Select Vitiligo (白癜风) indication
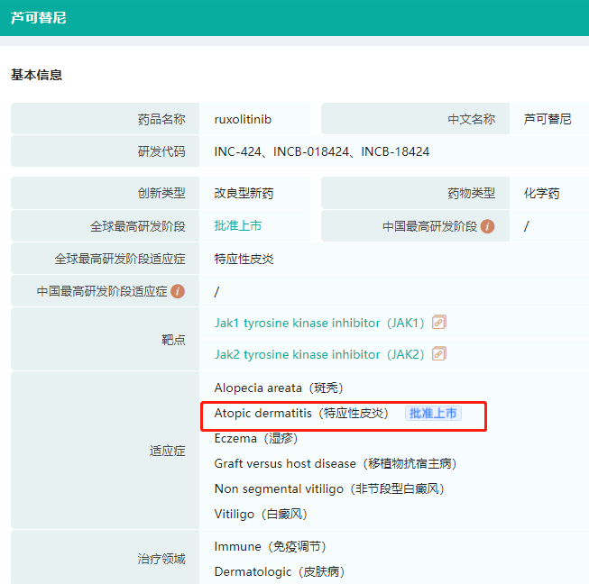The height and width of the screenshot is (584, 589). 261,514
